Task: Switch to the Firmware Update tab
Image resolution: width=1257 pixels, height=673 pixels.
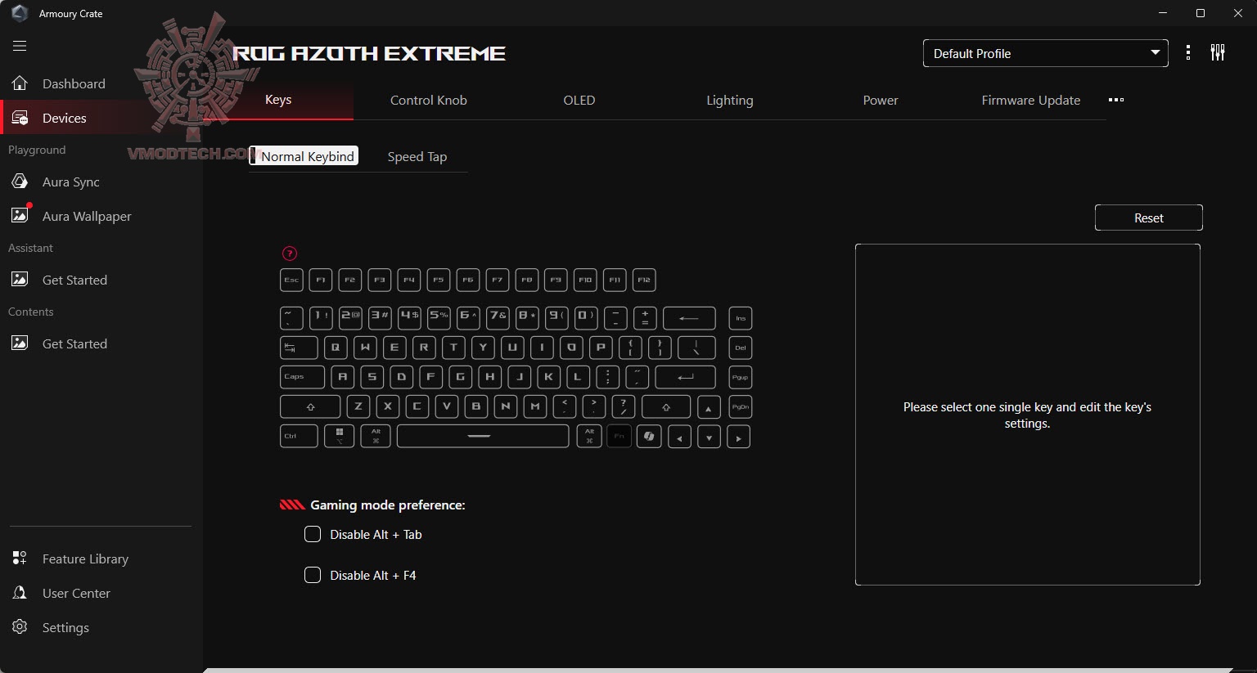Action: coord(1031,100)
